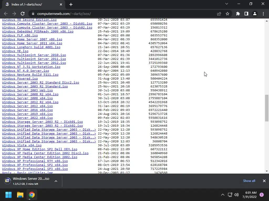Open Windows ME.iso link
The width and height of the screenshot is (269, 201).
15,51
